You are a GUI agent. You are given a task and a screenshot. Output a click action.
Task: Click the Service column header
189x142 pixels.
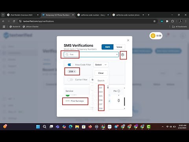(x=69, y=91)
